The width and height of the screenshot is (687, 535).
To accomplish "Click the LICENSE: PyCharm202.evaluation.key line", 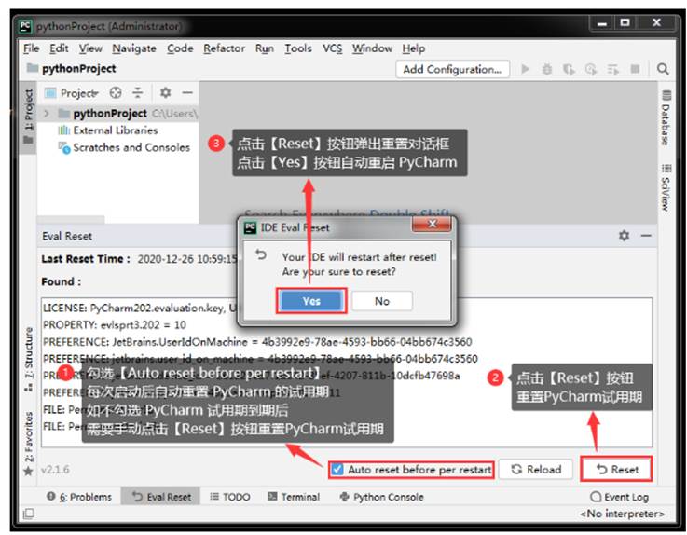I will click(140, 308).
